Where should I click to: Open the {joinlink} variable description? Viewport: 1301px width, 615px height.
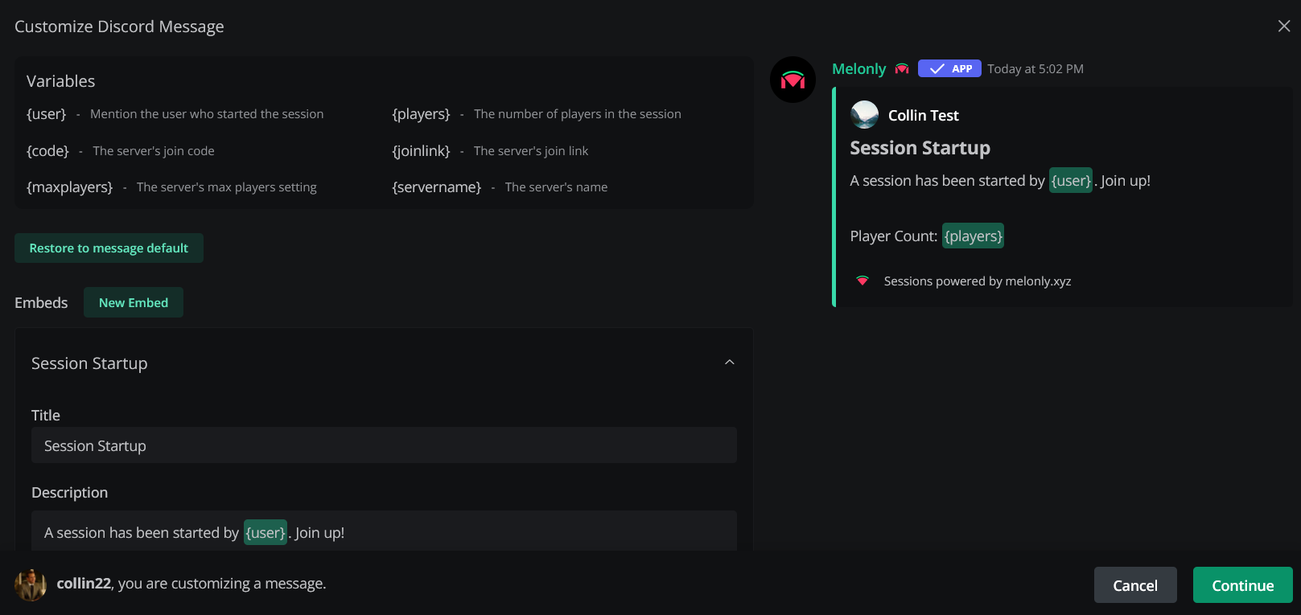click(x=421, y=150)
